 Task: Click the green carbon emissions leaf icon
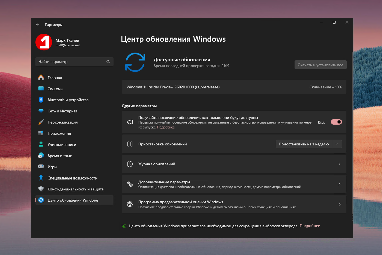click(124, 226)
